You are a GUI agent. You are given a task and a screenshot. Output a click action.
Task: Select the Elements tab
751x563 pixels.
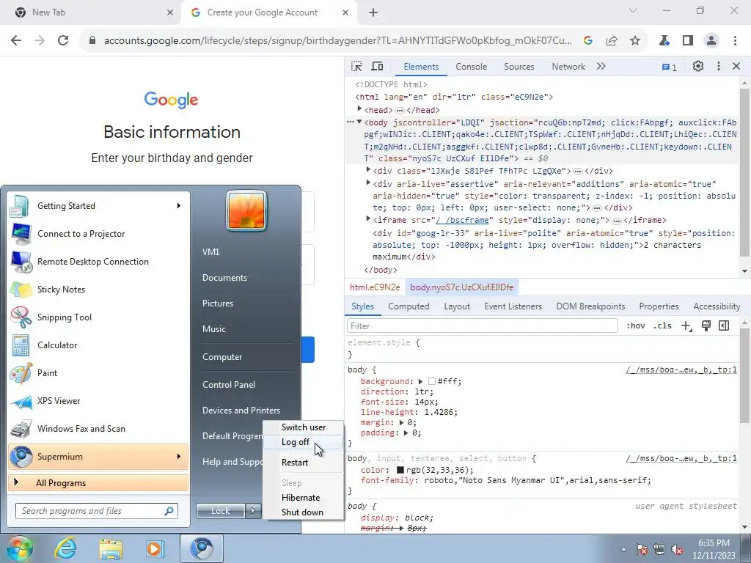pos(421,67)
